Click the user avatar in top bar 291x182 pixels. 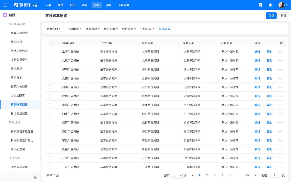(x=281, y=5)
